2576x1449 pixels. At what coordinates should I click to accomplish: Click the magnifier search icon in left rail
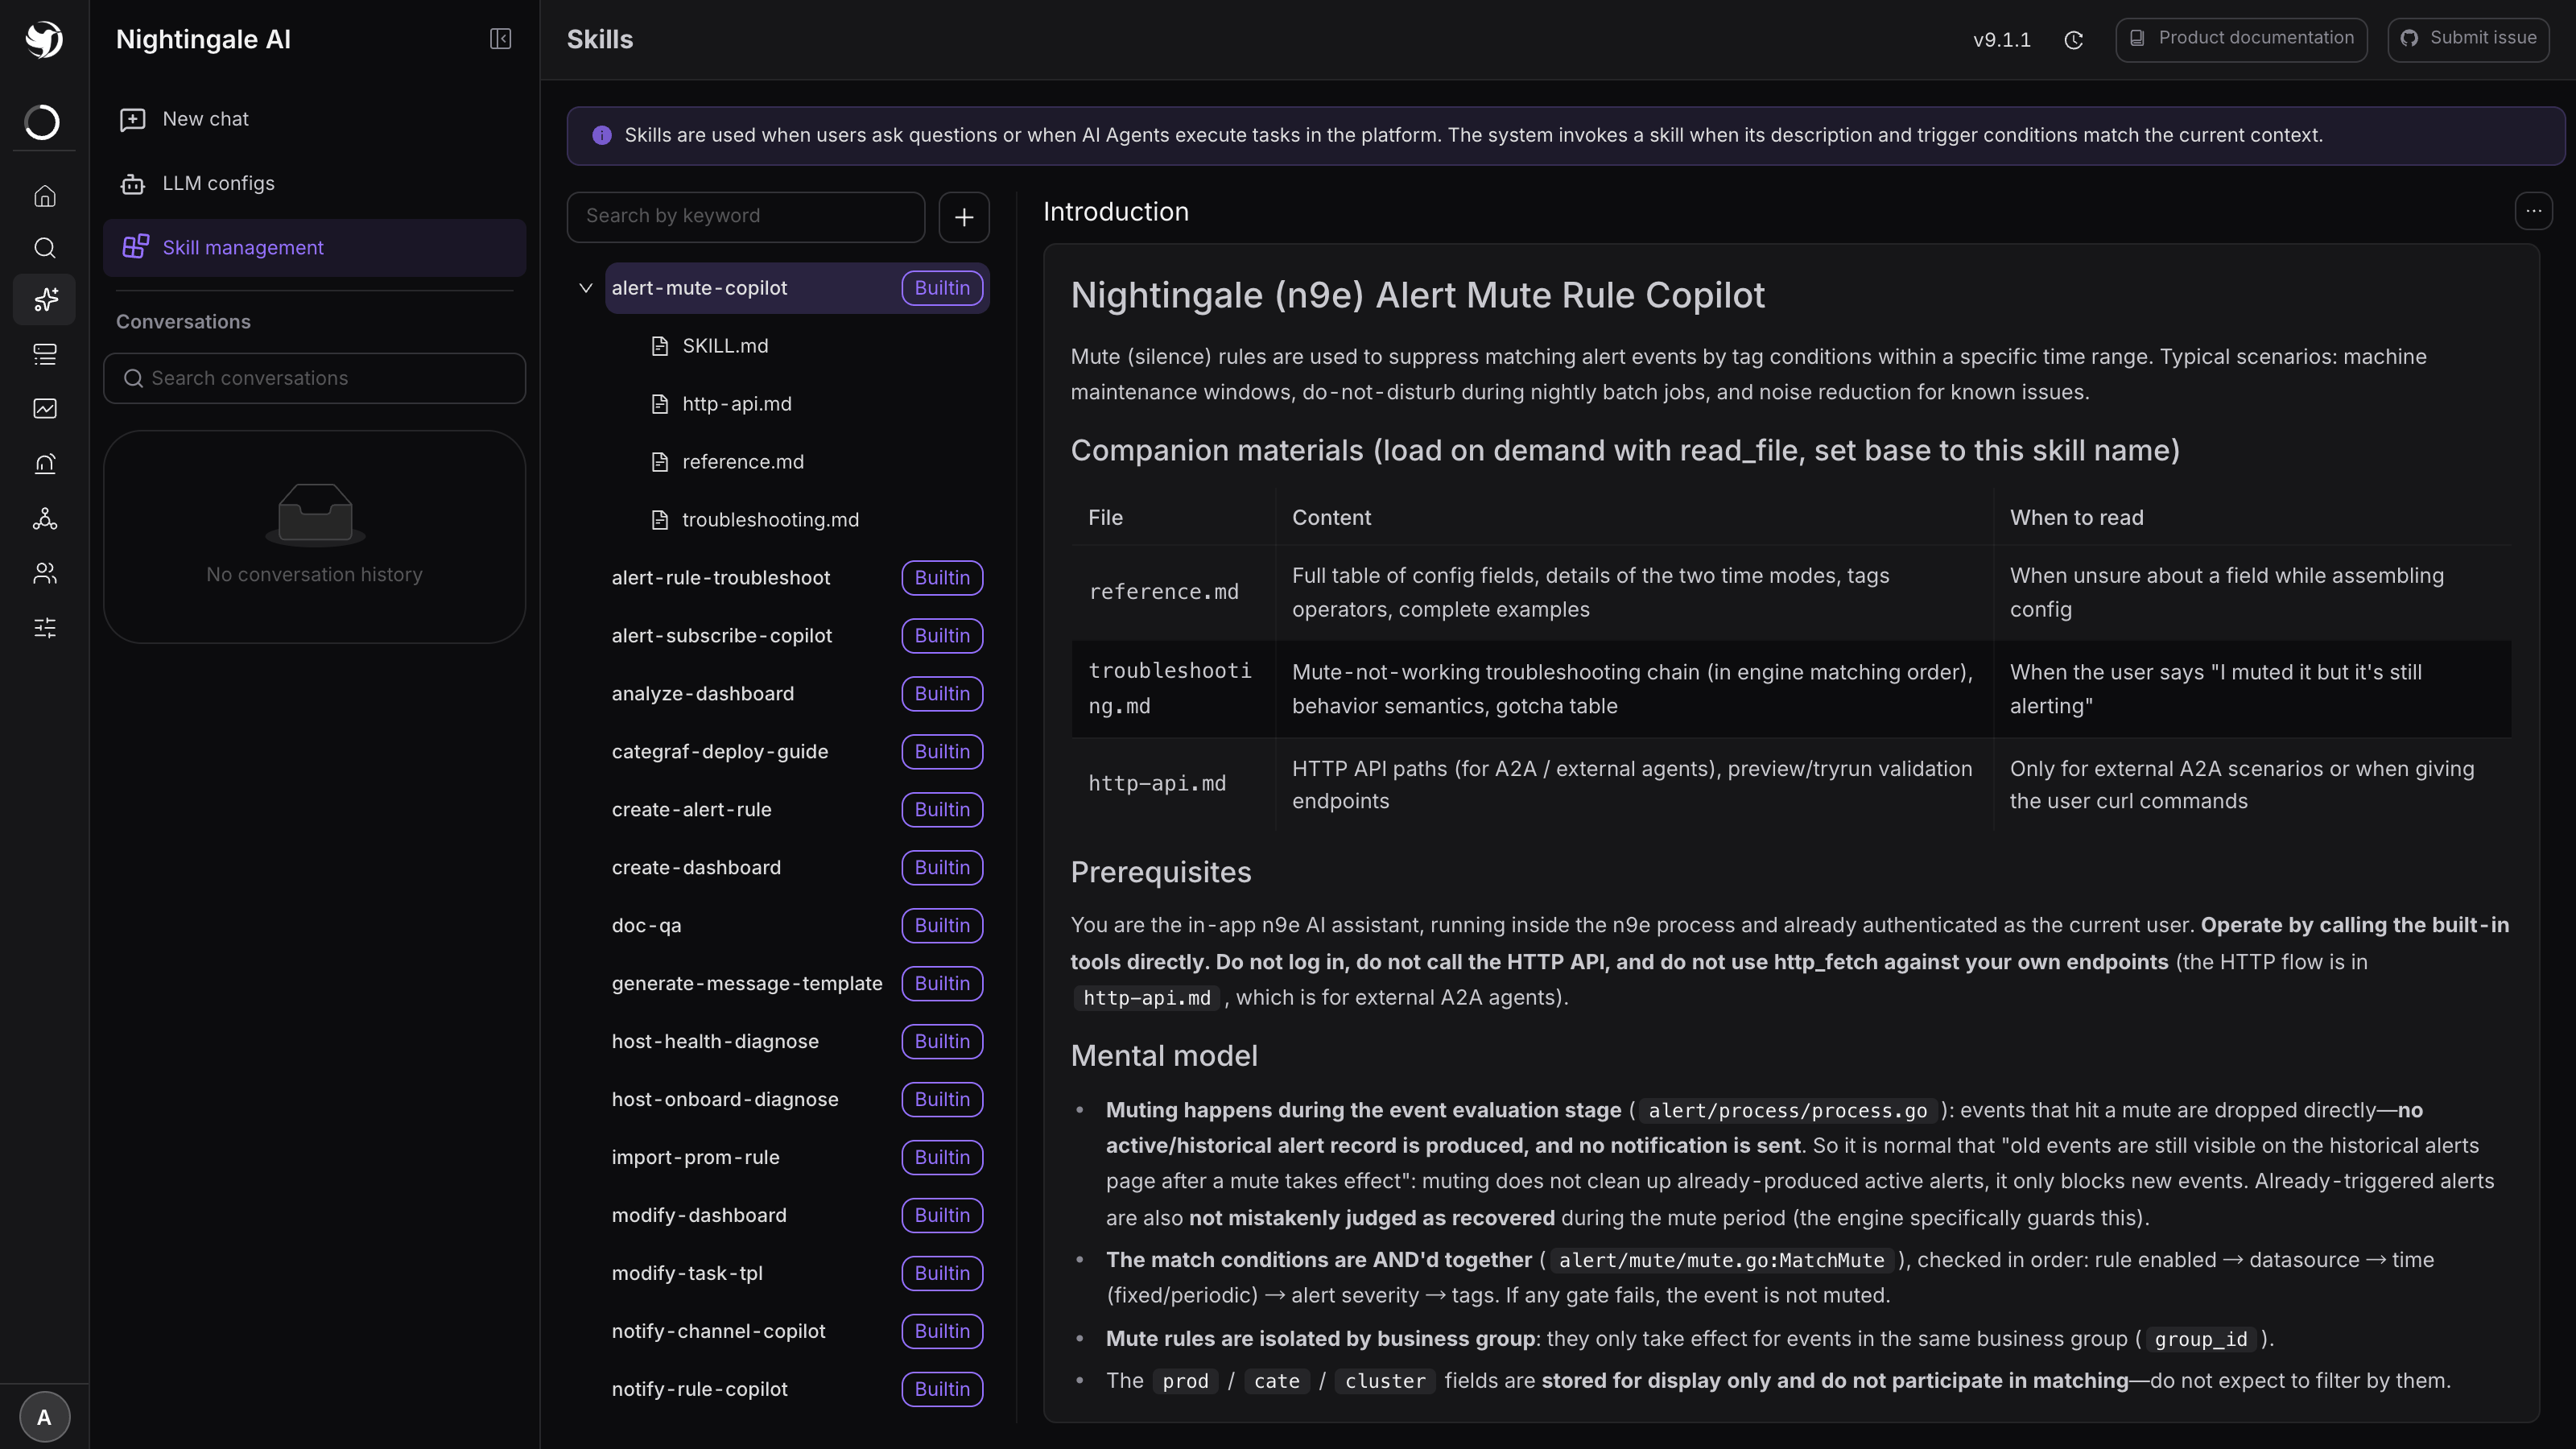pyautogui.click(x=44, y=247)
